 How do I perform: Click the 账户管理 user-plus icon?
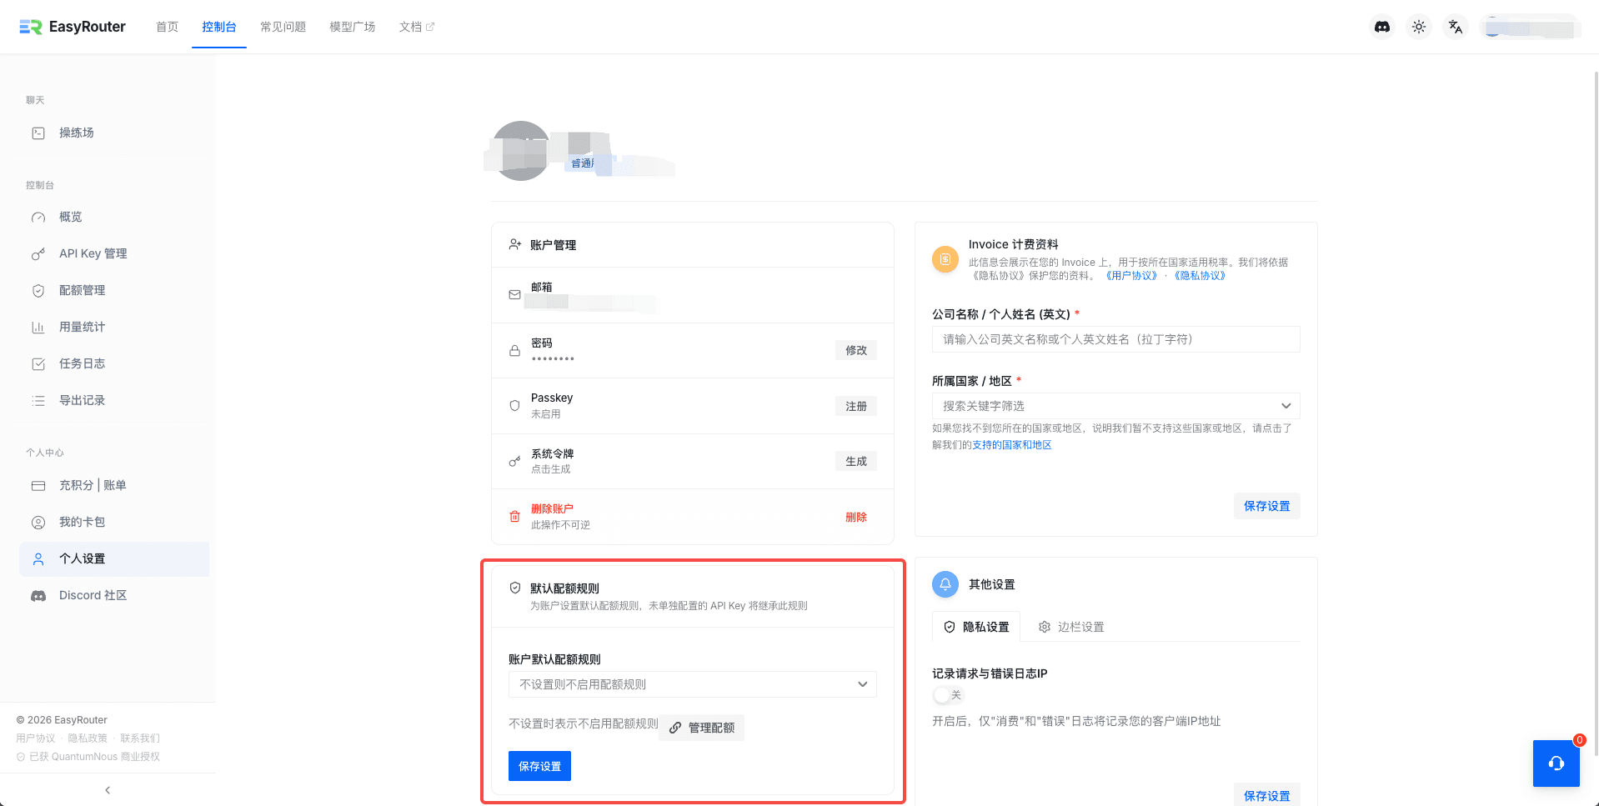click(515, 244)
